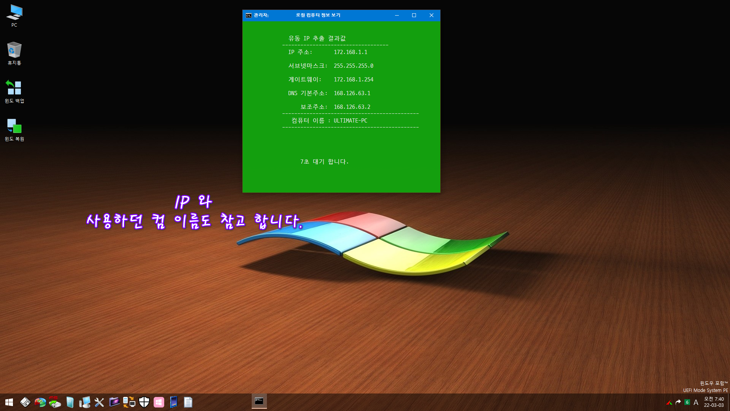Image resolution: width=730 pixels, height=411 pixels.
Task: Click the green number 6 tray icon
Action: coord(687,402)
